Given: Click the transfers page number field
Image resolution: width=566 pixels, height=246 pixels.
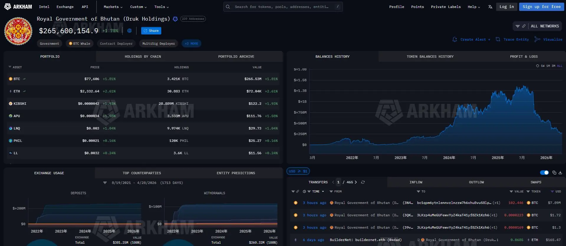Looking at the screenshot, I should [x=338, y=182].
